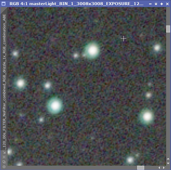
Task: Click the overlapping squares duplicate icon
Action: [x=4, y=162]
